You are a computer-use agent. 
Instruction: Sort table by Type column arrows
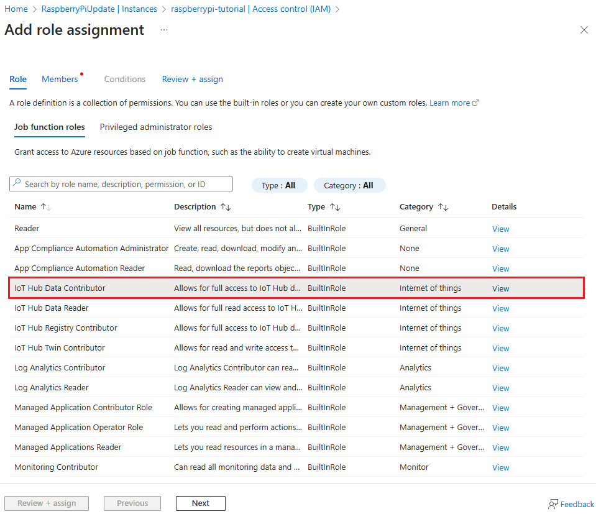pos(335,207)
